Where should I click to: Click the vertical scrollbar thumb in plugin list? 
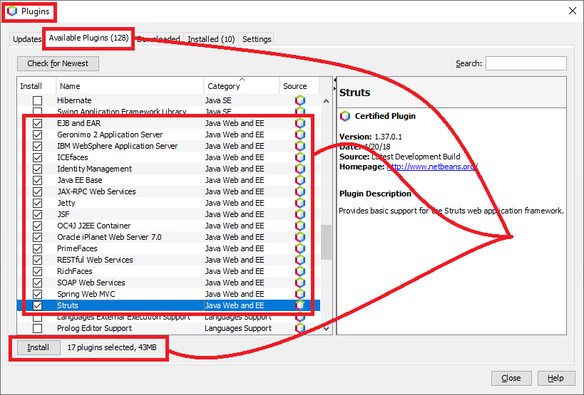(x=327, y=242)
